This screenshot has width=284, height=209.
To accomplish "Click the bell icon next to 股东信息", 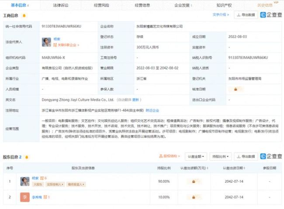I will coord(27,157).
